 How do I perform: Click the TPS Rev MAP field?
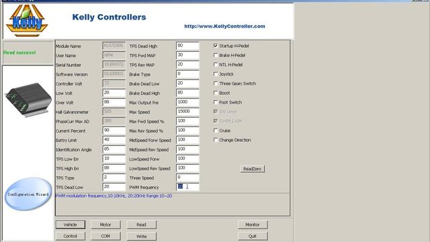tap(187, 65)
